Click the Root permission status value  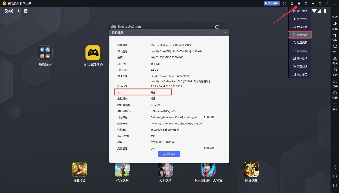tap(153, 136)
